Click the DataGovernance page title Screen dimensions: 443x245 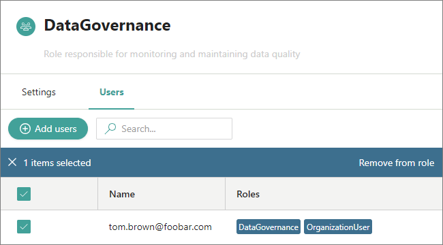(x=108, y=25)
